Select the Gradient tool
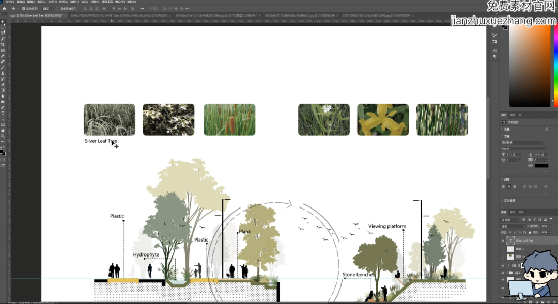Screen dimensions: 558x304 tap(3, 90)
